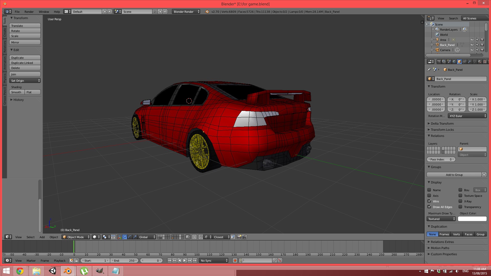Toggle selectability of Area lamp in outliner
Viewport: 491px width, 276px height.
(x=477, y=40)
